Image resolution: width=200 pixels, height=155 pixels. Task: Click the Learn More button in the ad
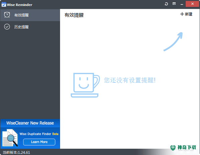(39, 142)
